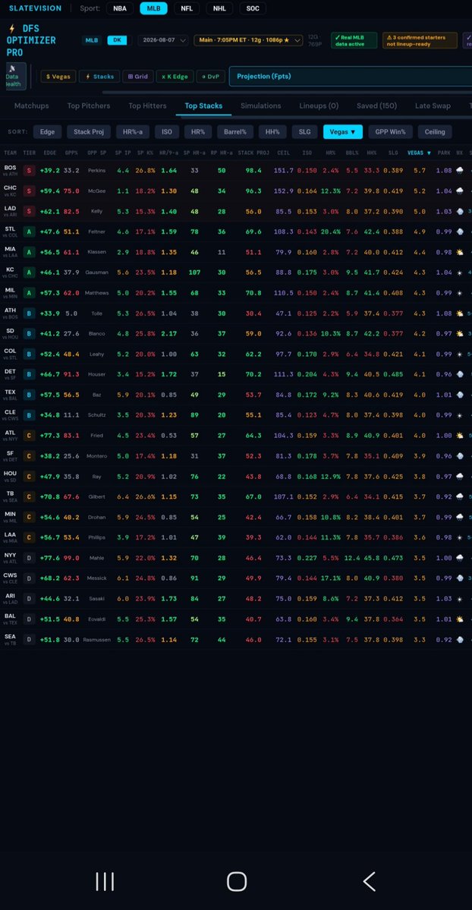Viewport: 472px width, 910px height.
Task: Open the Projection (Fpts) dropdown
Action: [351, 76]
